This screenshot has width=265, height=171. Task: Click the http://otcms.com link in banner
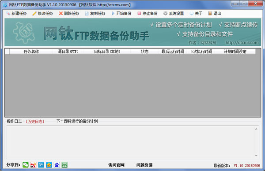pos(242,43)
